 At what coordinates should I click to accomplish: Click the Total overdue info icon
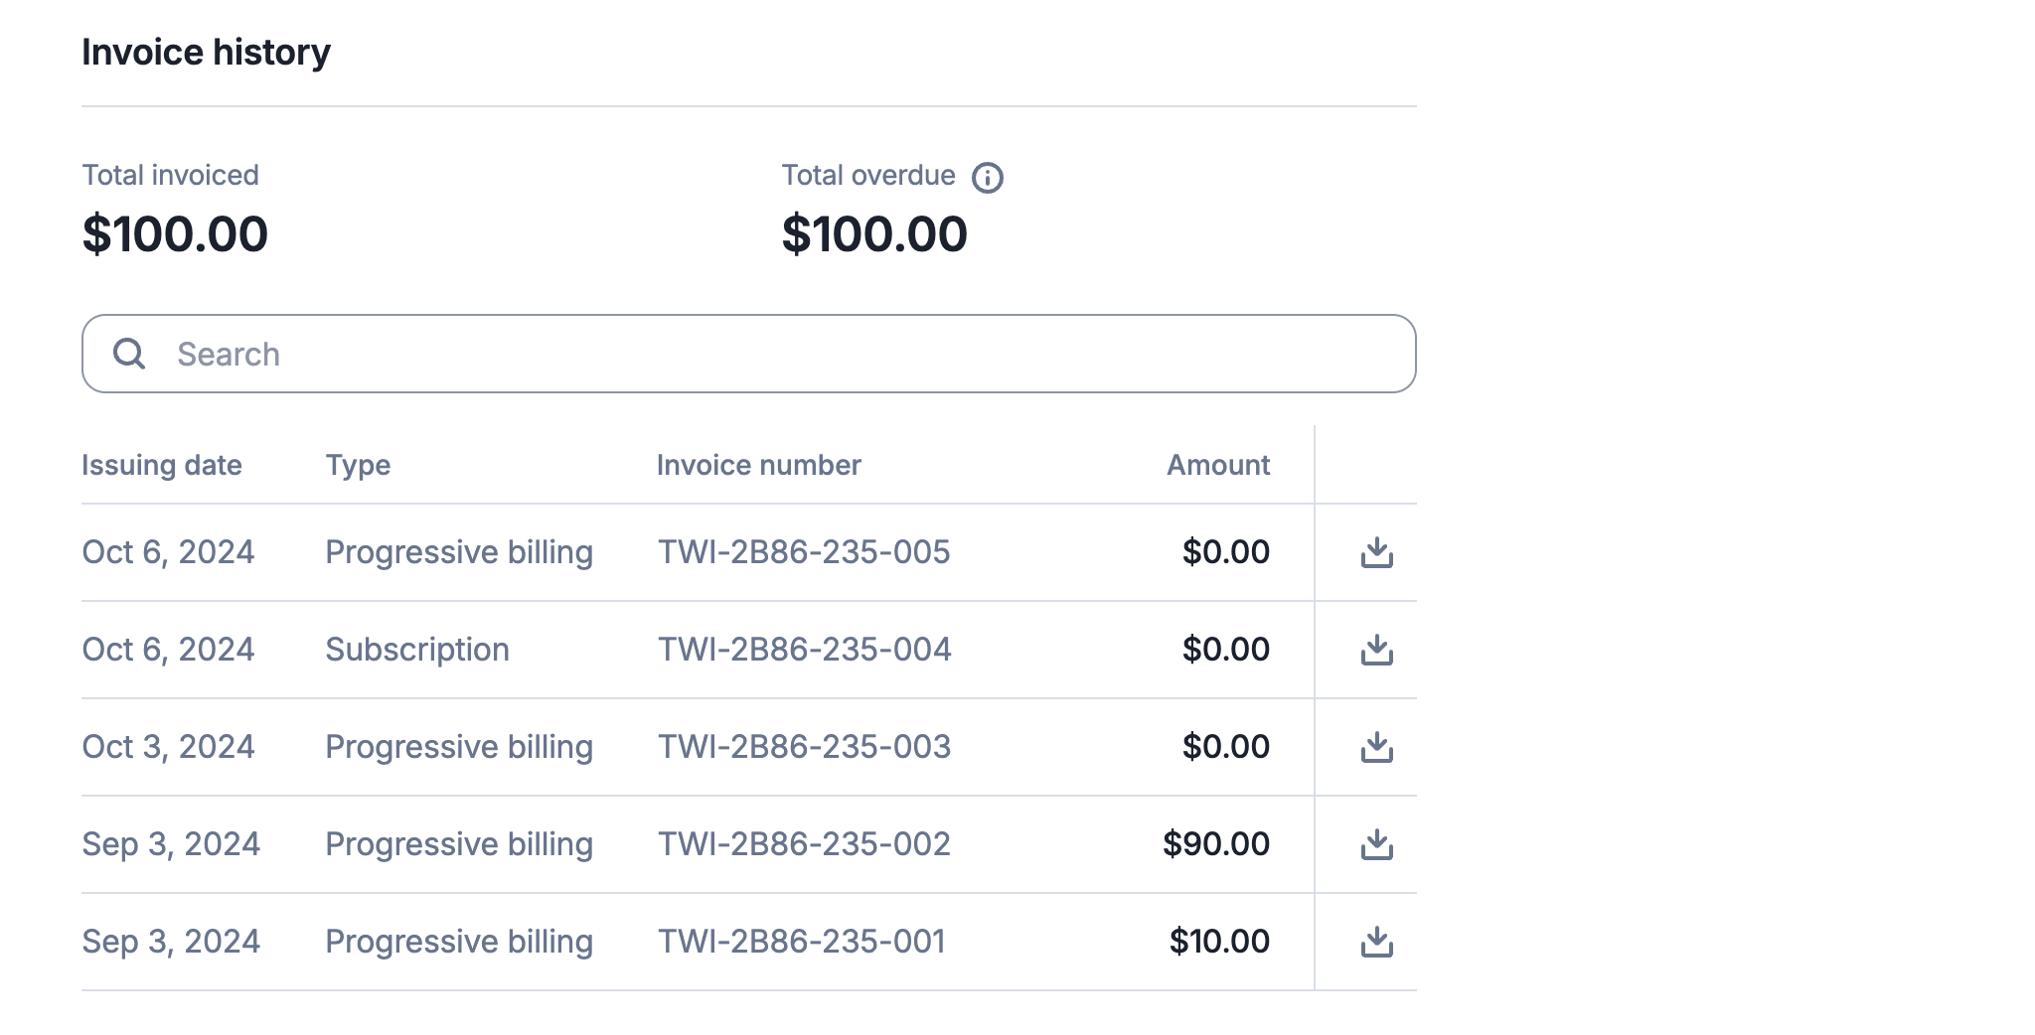click(987, 178)
